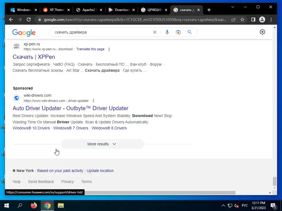Open the Help footer link
282x211 pixels.
coord(17,182)
